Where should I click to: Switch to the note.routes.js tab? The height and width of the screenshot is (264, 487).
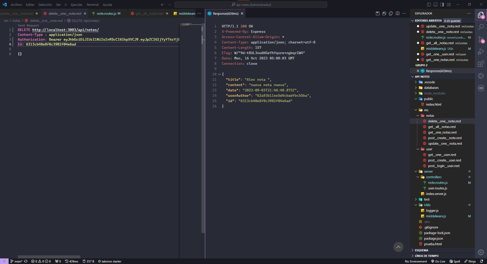pos(107,13)
